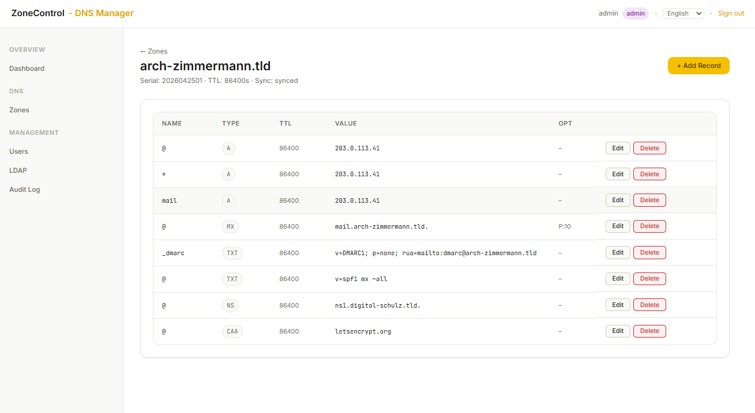Edit the SPF TXT record
755x413 pixels.
[618, 279]
